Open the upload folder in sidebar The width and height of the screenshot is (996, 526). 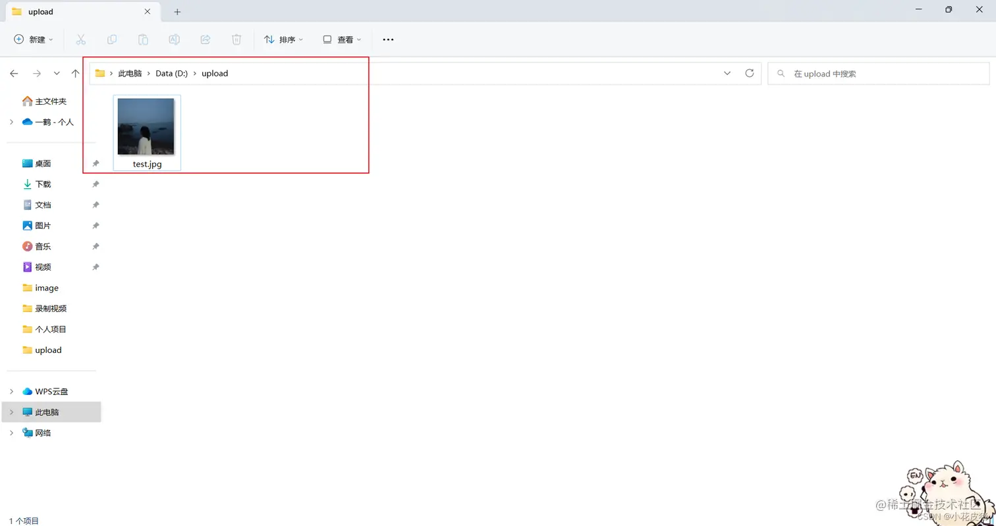[42, 350]
